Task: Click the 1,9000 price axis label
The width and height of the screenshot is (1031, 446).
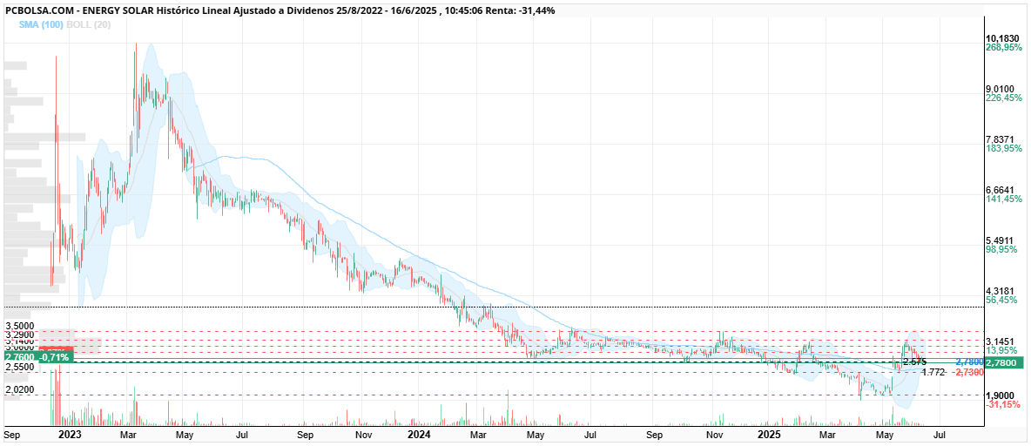Action: point(1001,395)
